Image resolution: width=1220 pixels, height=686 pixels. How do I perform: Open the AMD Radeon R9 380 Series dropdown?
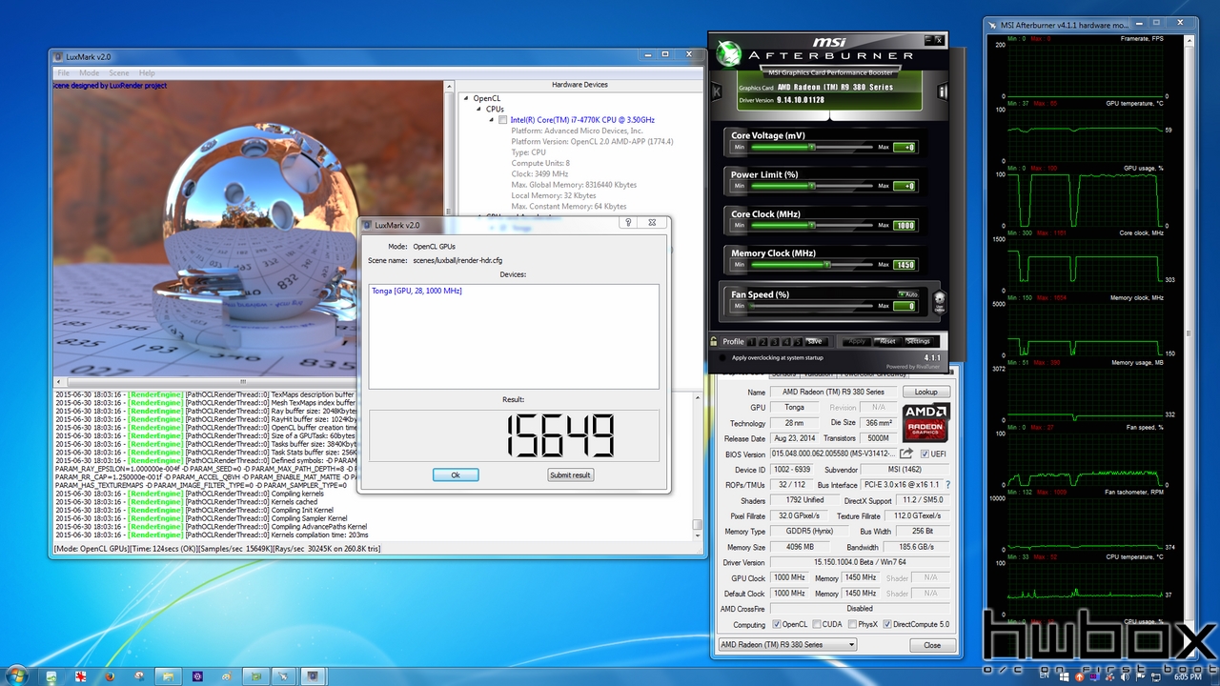786,645
